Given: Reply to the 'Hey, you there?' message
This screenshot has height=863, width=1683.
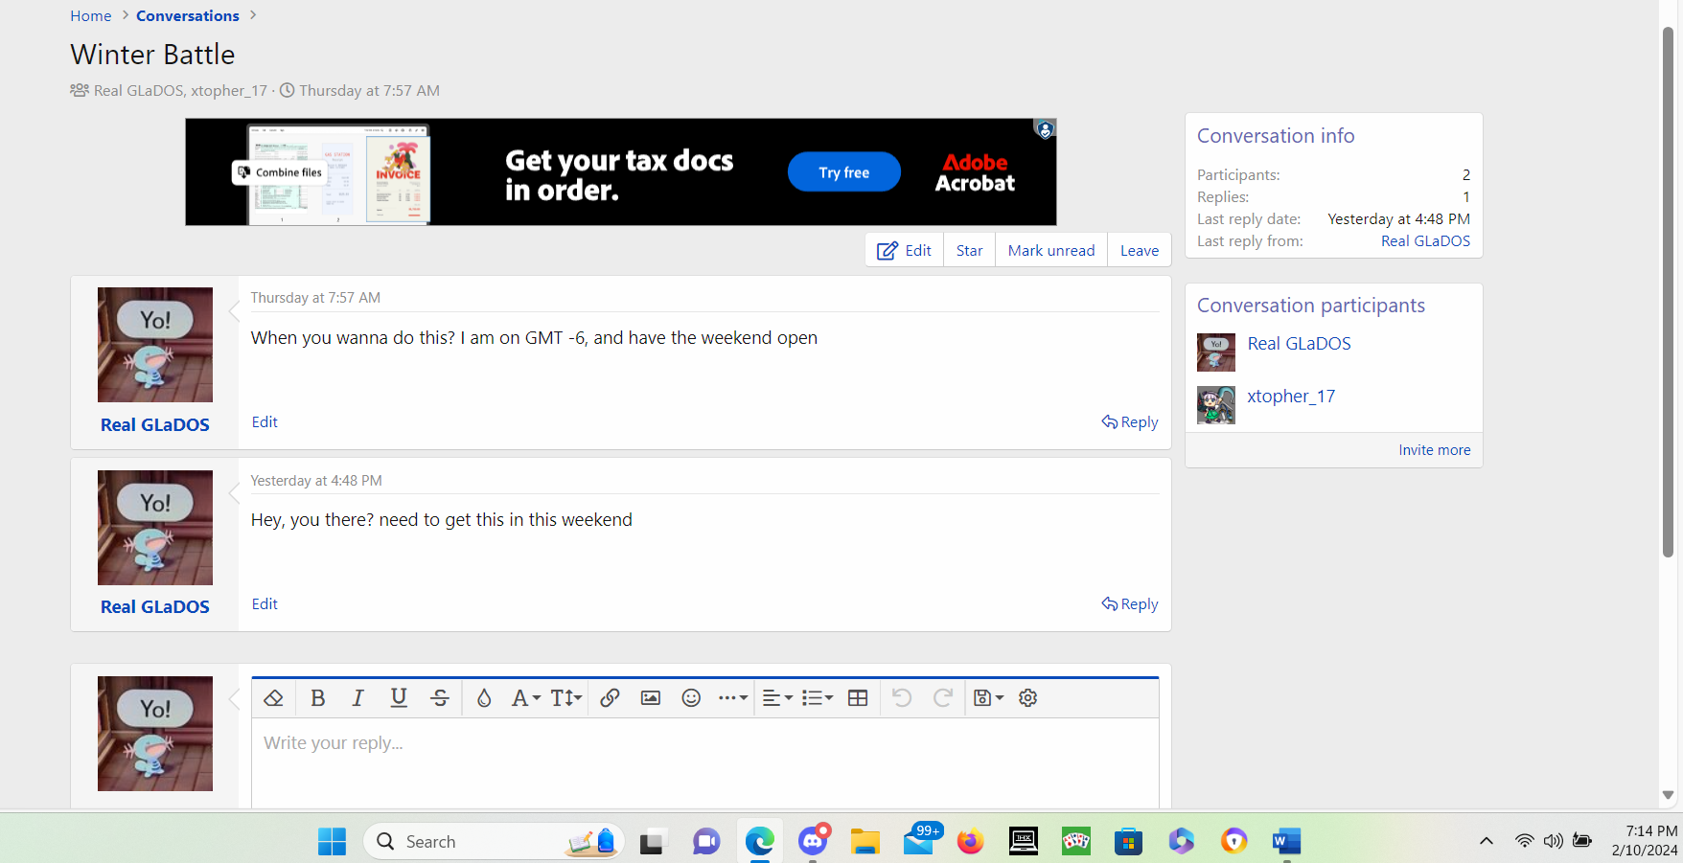Looking at the screenshot, I should click(x=1130, y=604).
